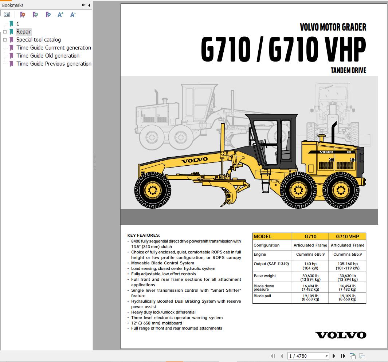Click bookmark icon beside Time Guide Currrent generation
The width and height of the screenshot is (388, 362).
click(x=11, y=47)
